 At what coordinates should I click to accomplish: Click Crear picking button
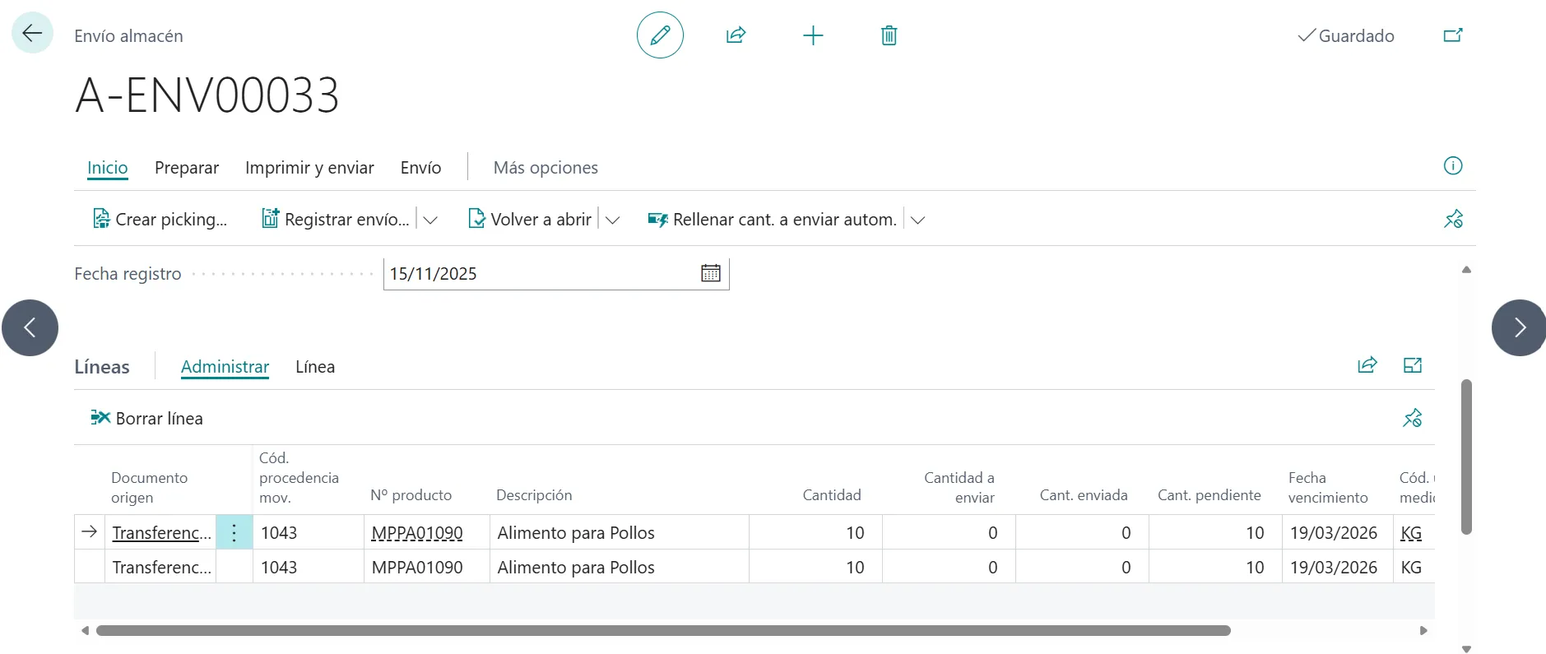(x=160, y=220)
